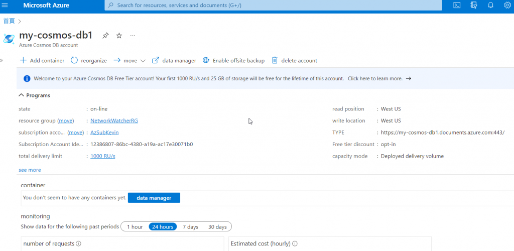Expand details with see more
Image resolution: width=514 pixels, height=251 pixels.
[30, 170]
